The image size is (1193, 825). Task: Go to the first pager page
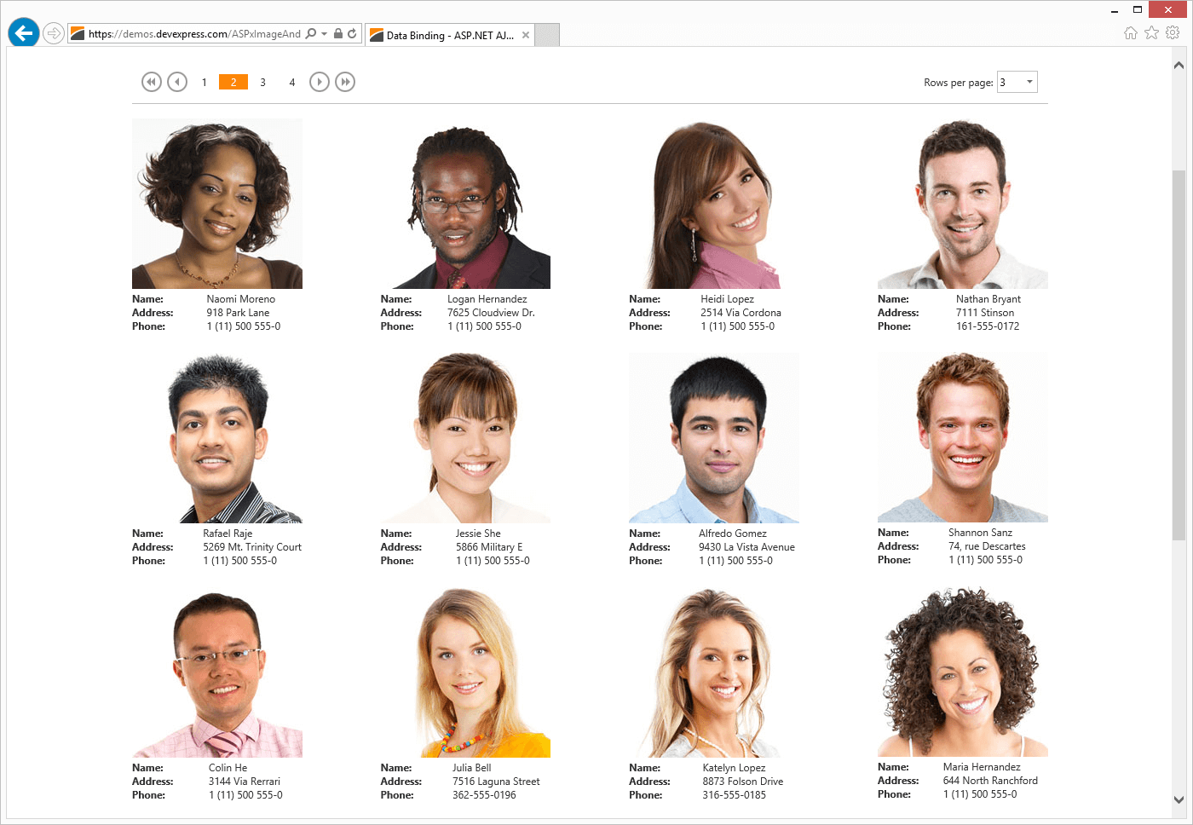click(x=152, y=82)
